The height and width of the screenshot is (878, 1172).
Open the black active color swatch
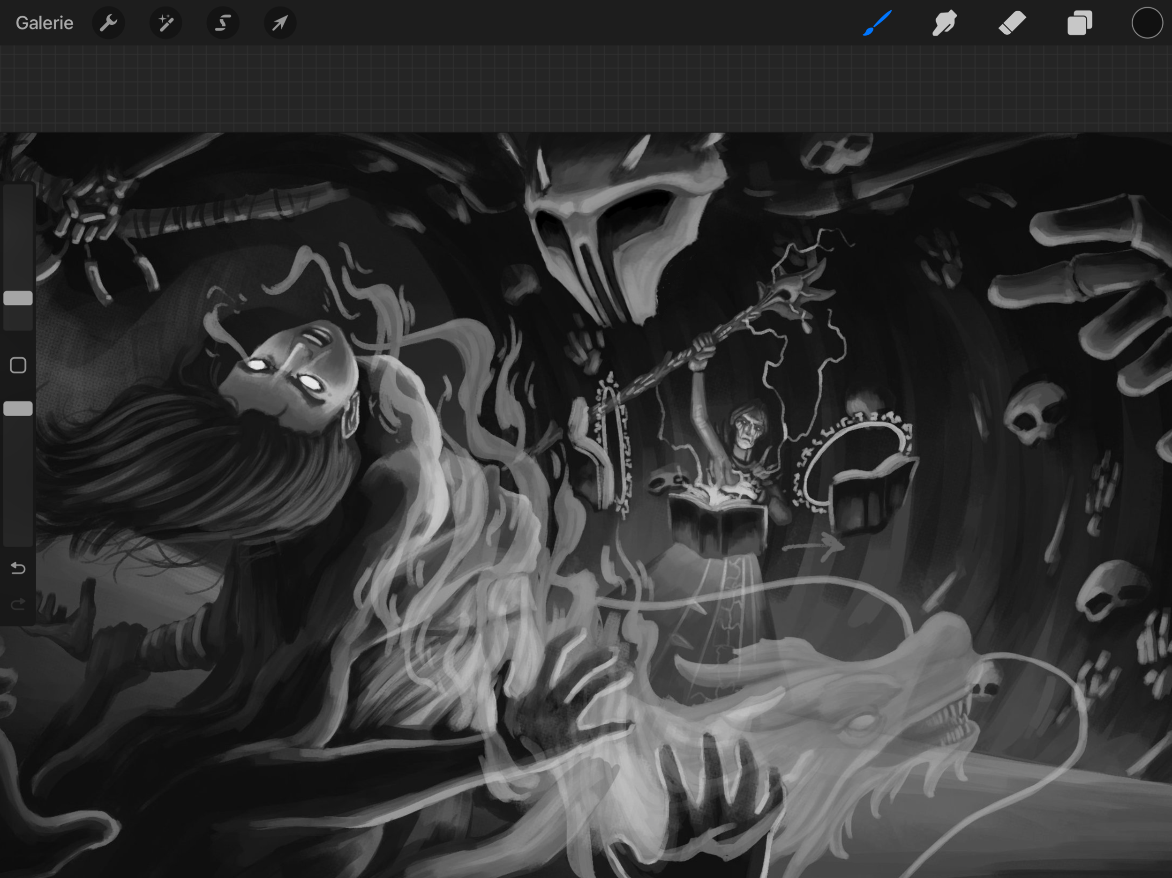click(1147, 23)
